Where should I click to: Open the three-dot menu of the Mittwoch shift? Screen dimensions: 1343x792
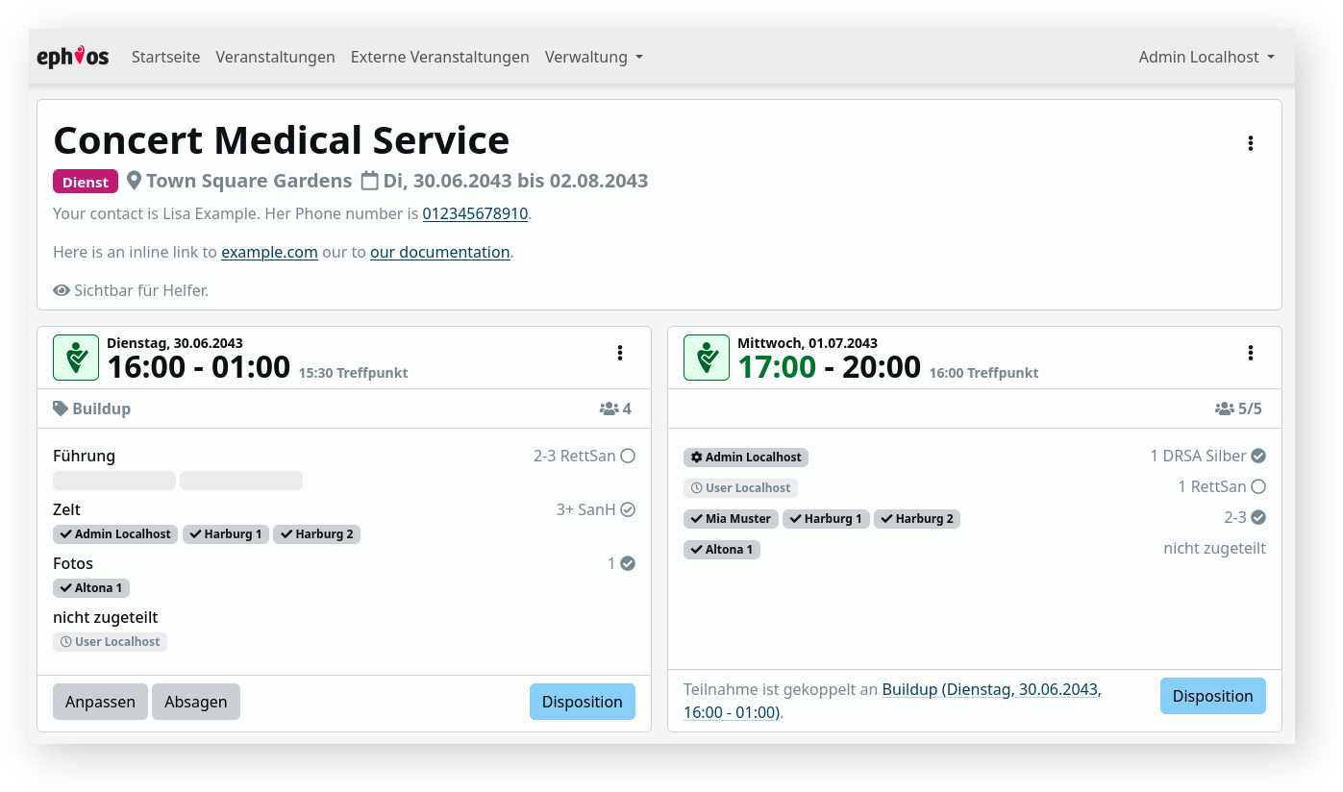click(x=1251, y=353)
